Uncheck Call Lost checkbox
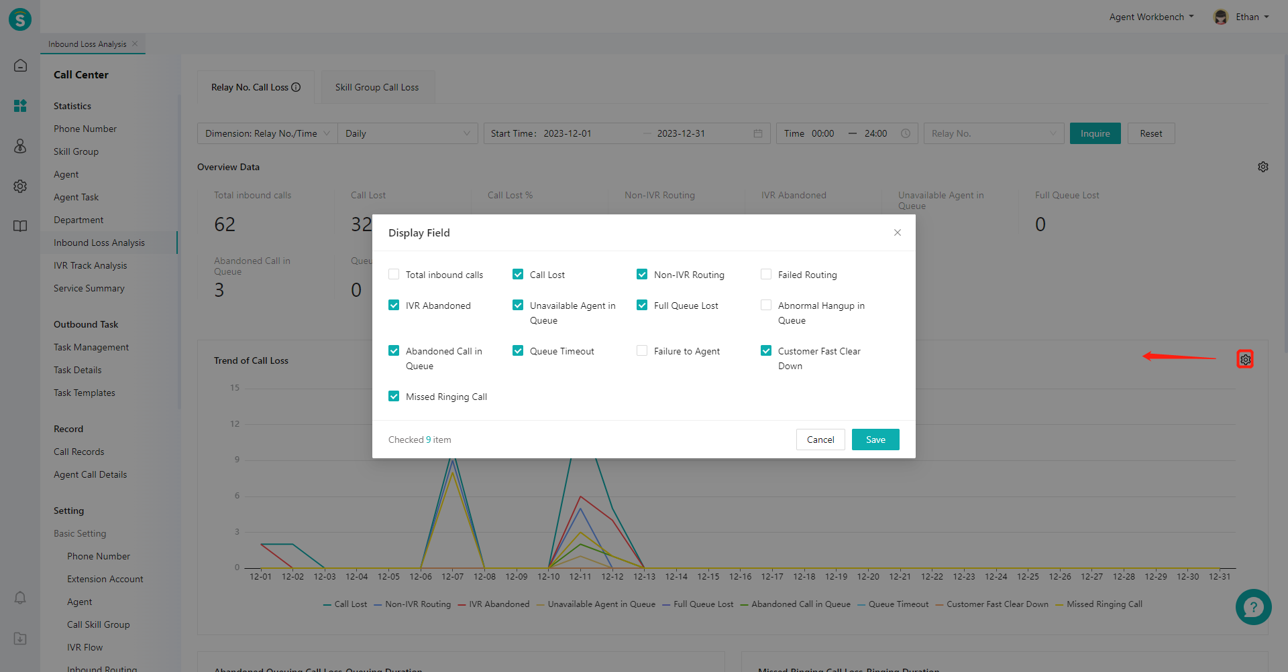1288x672 pixels. pos(518,274)
